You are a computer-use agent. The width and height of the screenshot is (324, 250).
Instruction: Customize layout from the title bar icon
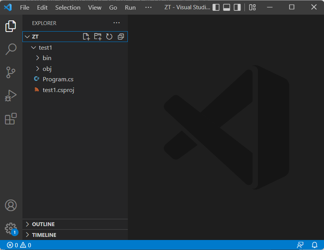[x=252, y=7]
